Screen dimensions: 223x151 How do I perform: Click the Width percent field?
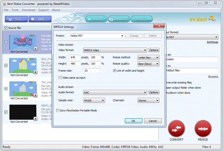pyautogui.click(x=95, y=57)
